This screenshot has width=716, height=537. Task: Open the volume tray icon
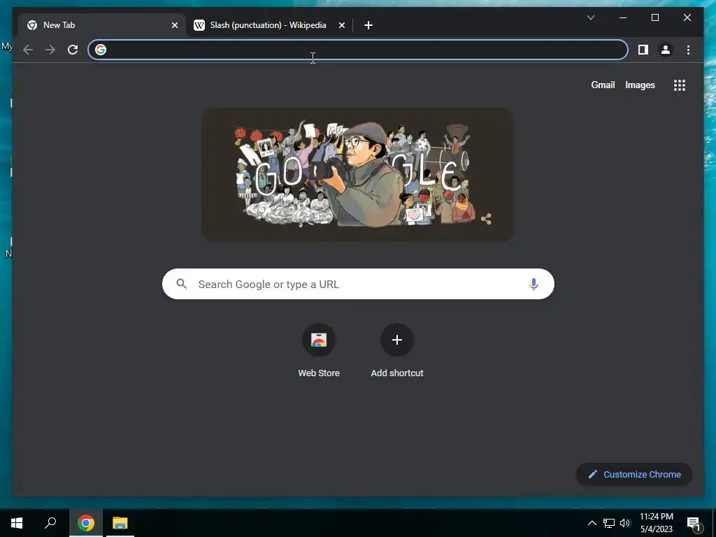click(625, 523)
